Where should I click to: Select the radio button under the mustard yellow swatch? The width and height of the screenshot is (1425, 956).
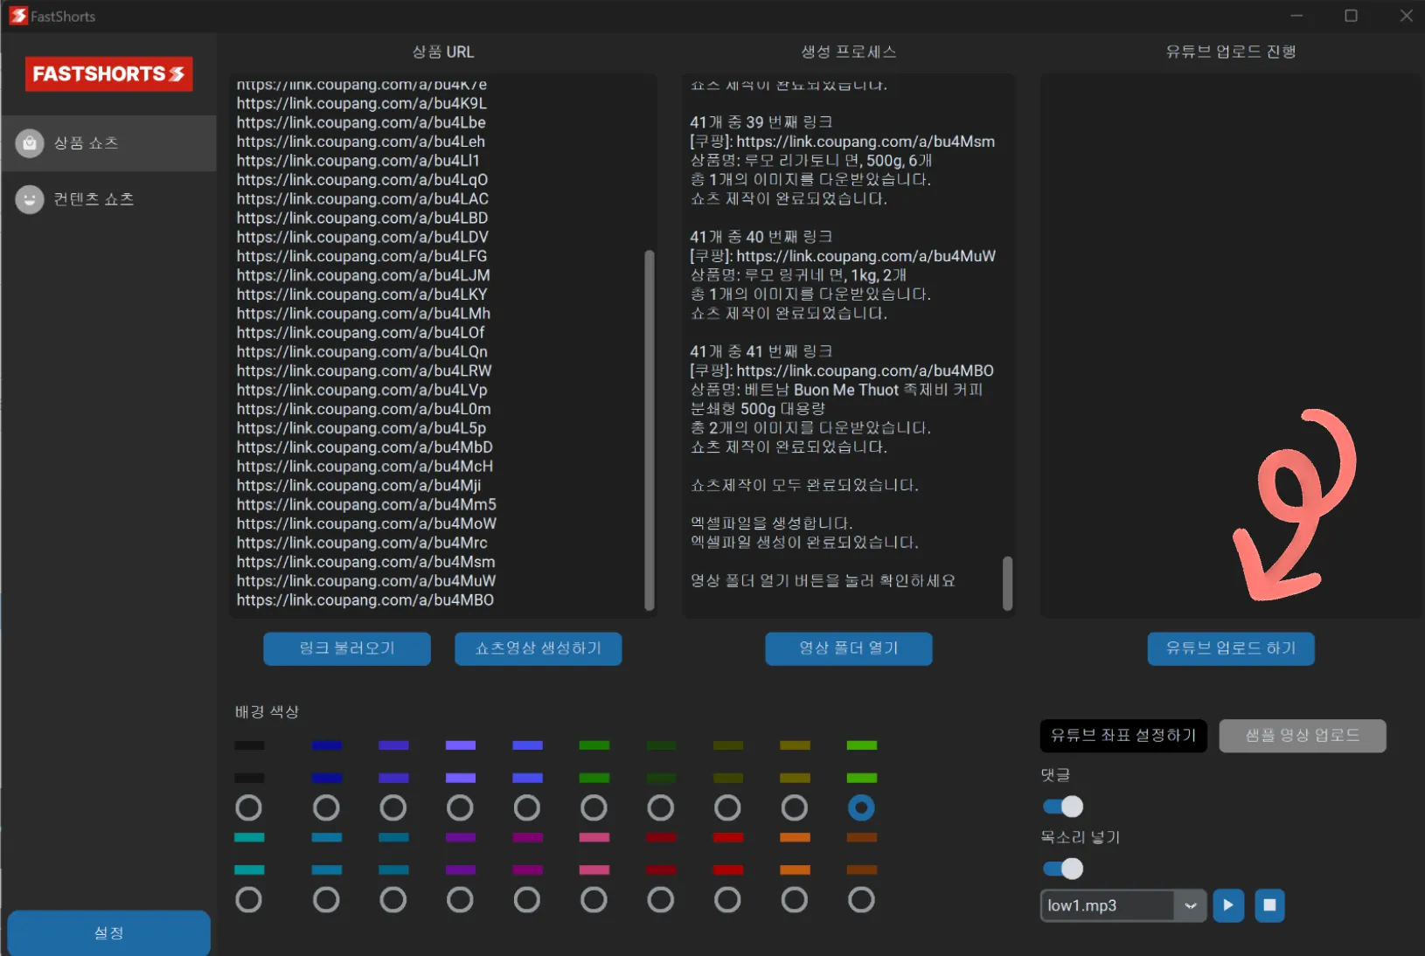tap(795, 808)
